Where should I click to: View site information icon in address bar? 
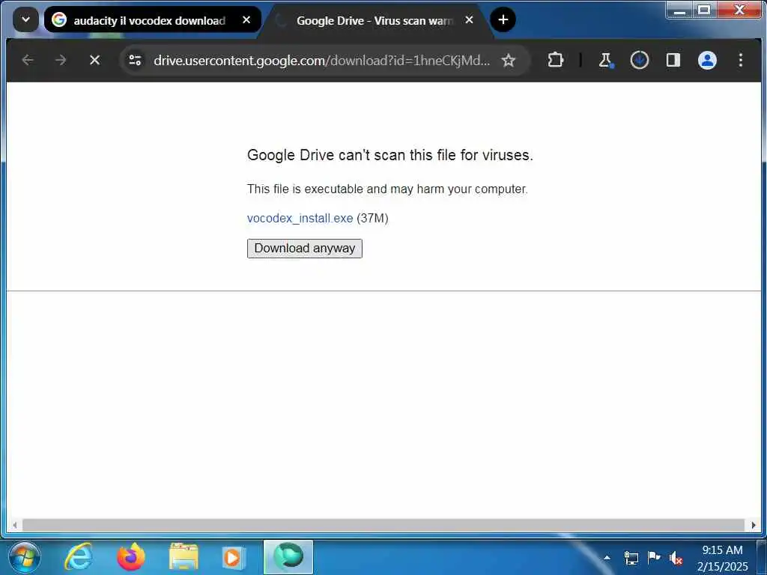(x=135, y=60)
